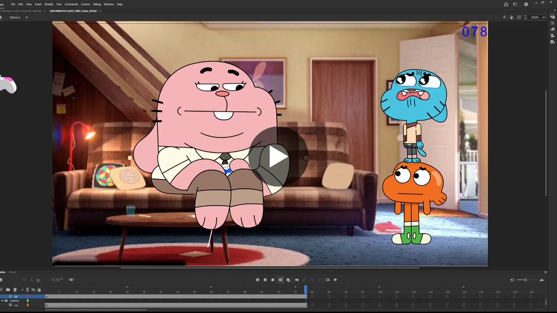Open the stage zoom percentage dropdown arrow
Image resolution: width=557 pixels, height=313 pixels.
pyautogui.click(x=544, y=17)
